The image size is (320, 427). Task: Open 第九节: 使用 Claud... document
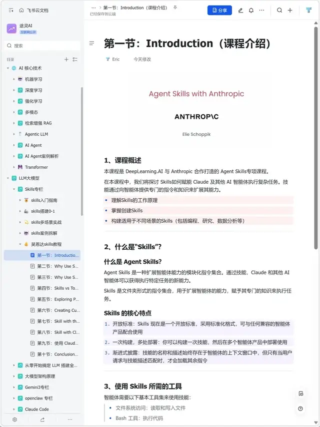coord(57,343)
